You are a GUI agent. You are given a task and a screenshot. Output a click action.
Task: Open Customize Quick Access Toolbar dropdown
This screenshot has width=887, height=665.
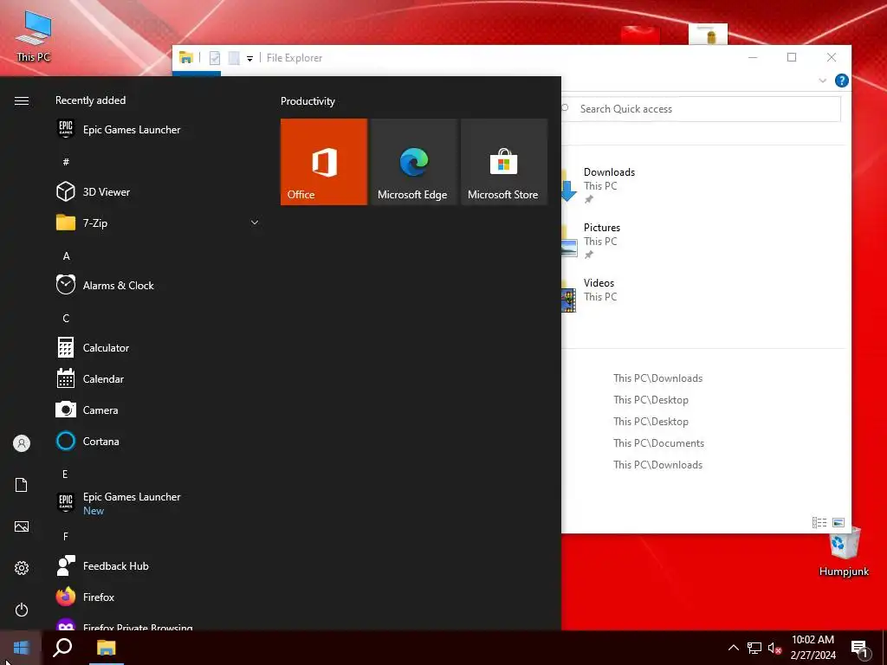249,58
